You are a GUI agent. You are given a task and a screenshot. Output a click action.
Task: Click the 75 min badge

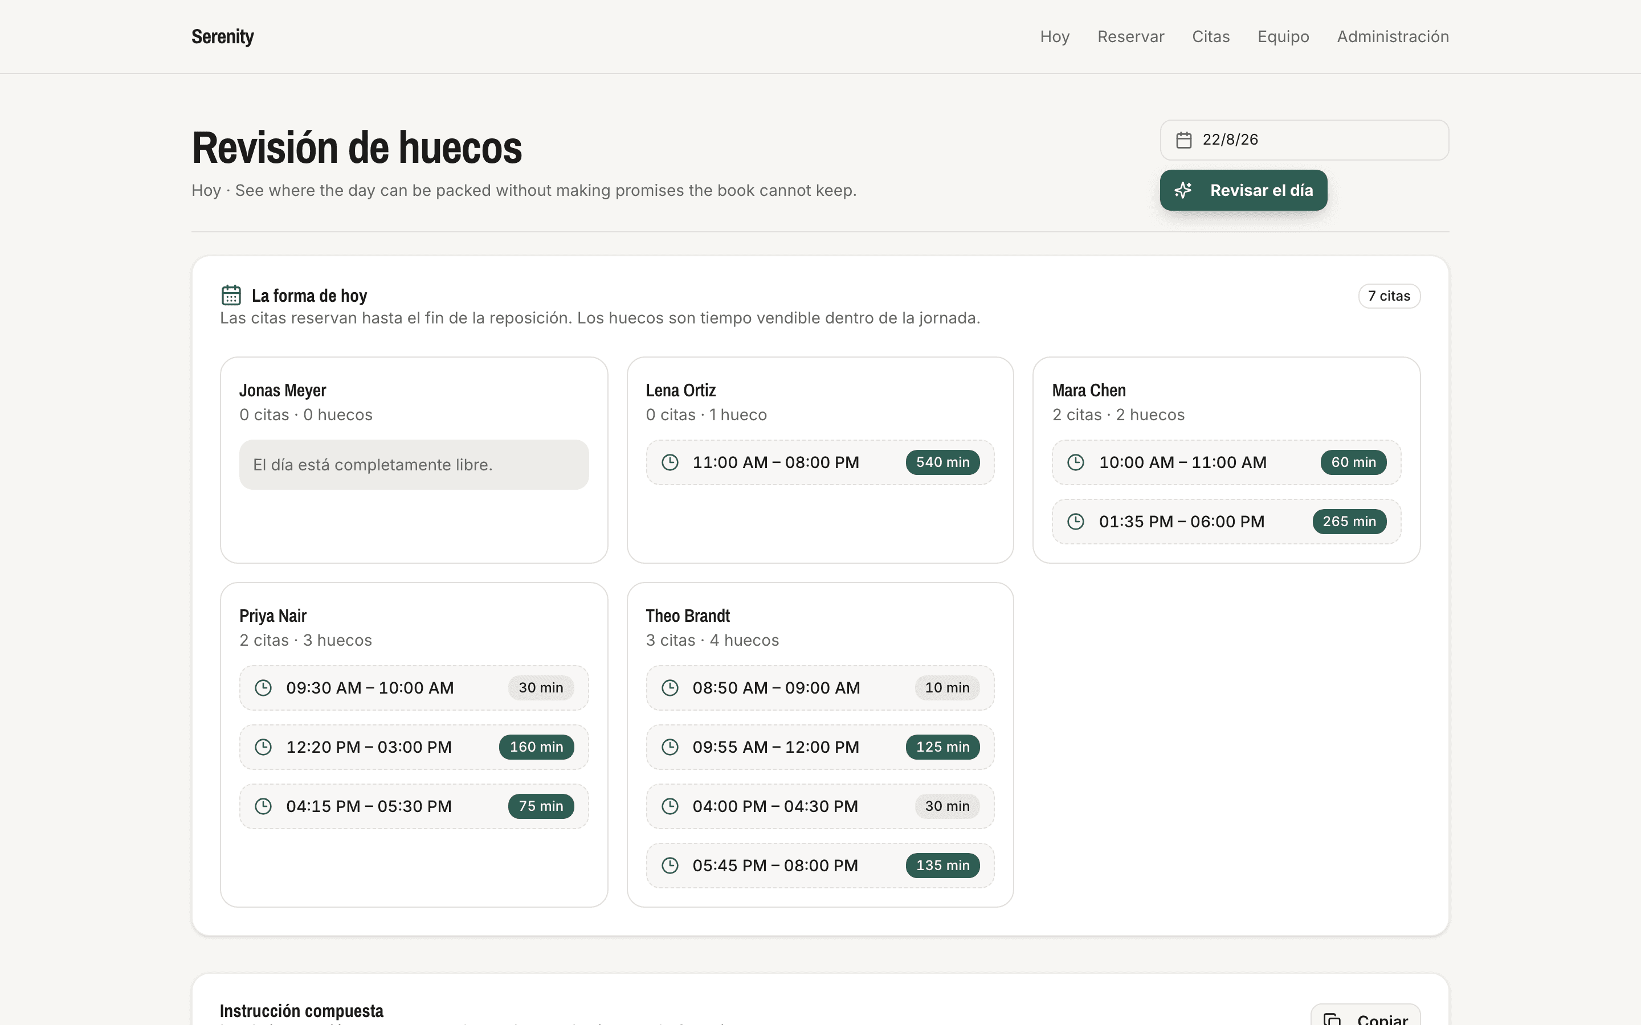[x=540, y=806]
